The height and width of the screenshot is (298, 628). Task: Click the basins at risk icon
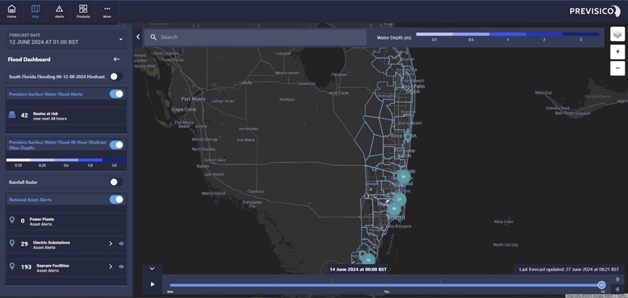point(12,115)
